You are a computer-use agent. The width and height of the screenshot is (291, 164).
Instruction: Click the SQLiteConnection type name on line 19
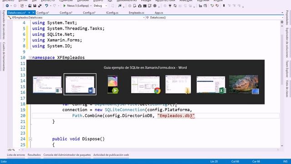click(125, 110)
